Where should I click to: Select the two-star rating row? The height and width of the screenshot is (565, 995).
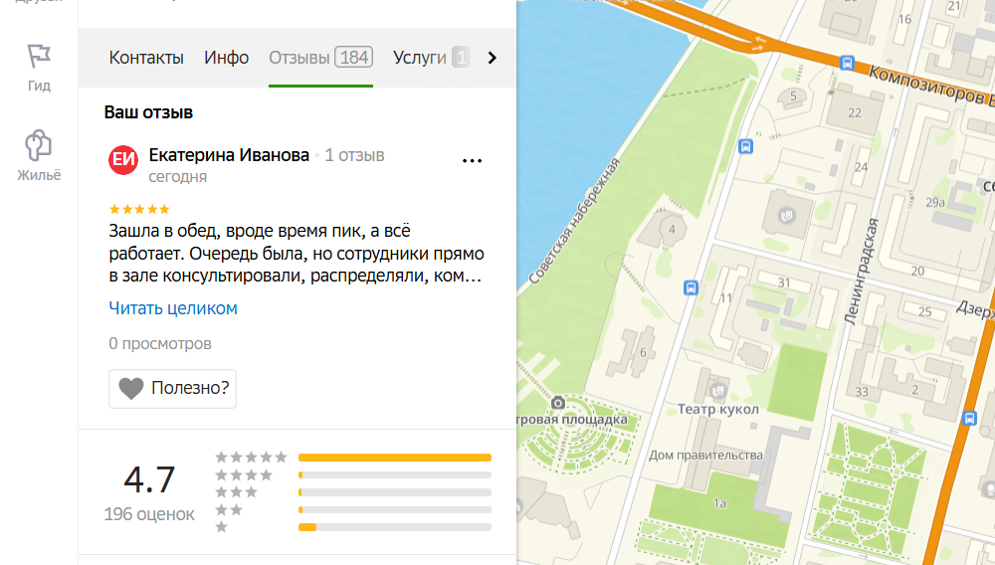[353, 510]
